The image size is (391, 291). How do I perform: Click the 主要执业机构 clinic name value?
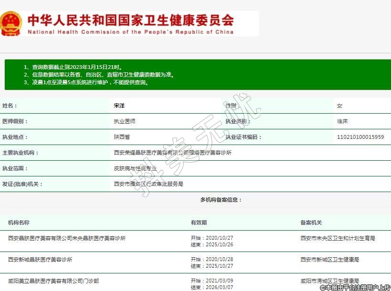click(173, 153)
